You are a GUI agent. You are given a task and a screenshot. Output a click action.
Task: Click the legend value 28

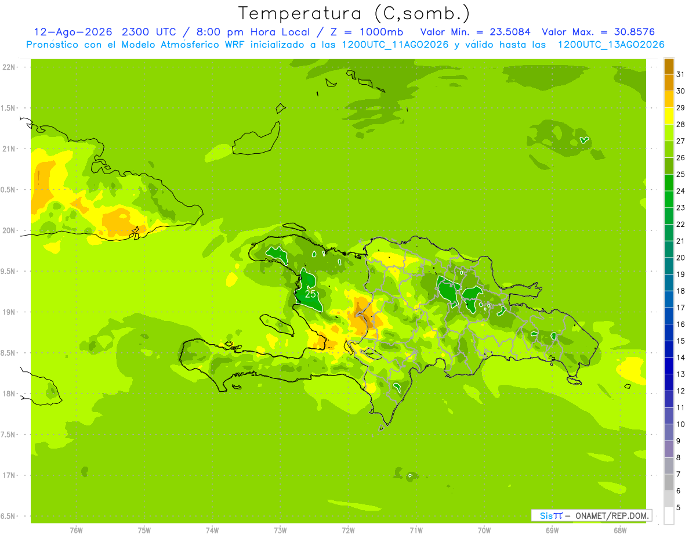pyautogui.click(x=681, y=124)
